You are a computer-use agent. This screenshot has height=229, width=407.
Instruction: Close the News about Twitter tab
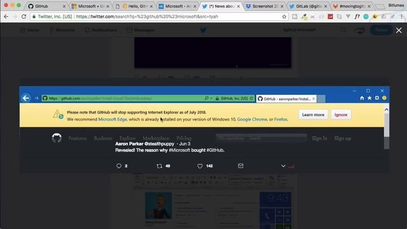pos(238,6)
